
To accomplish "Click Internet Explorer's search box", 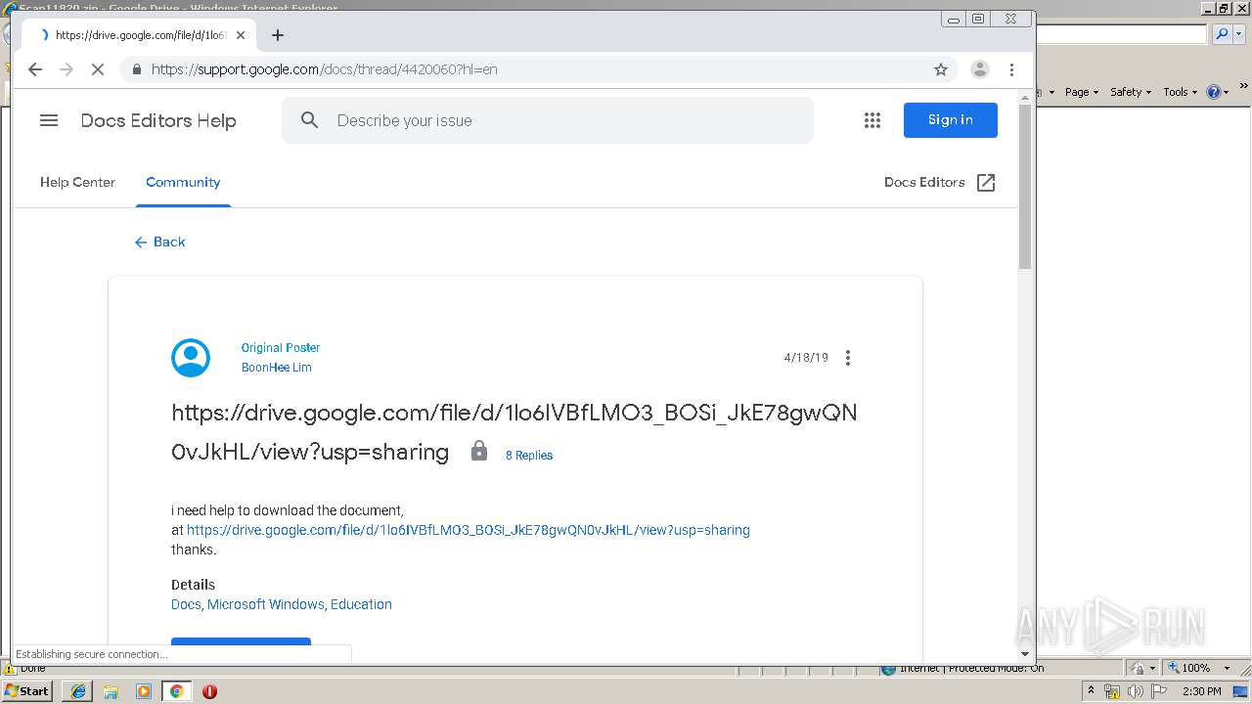I will tap(1122, 34).
